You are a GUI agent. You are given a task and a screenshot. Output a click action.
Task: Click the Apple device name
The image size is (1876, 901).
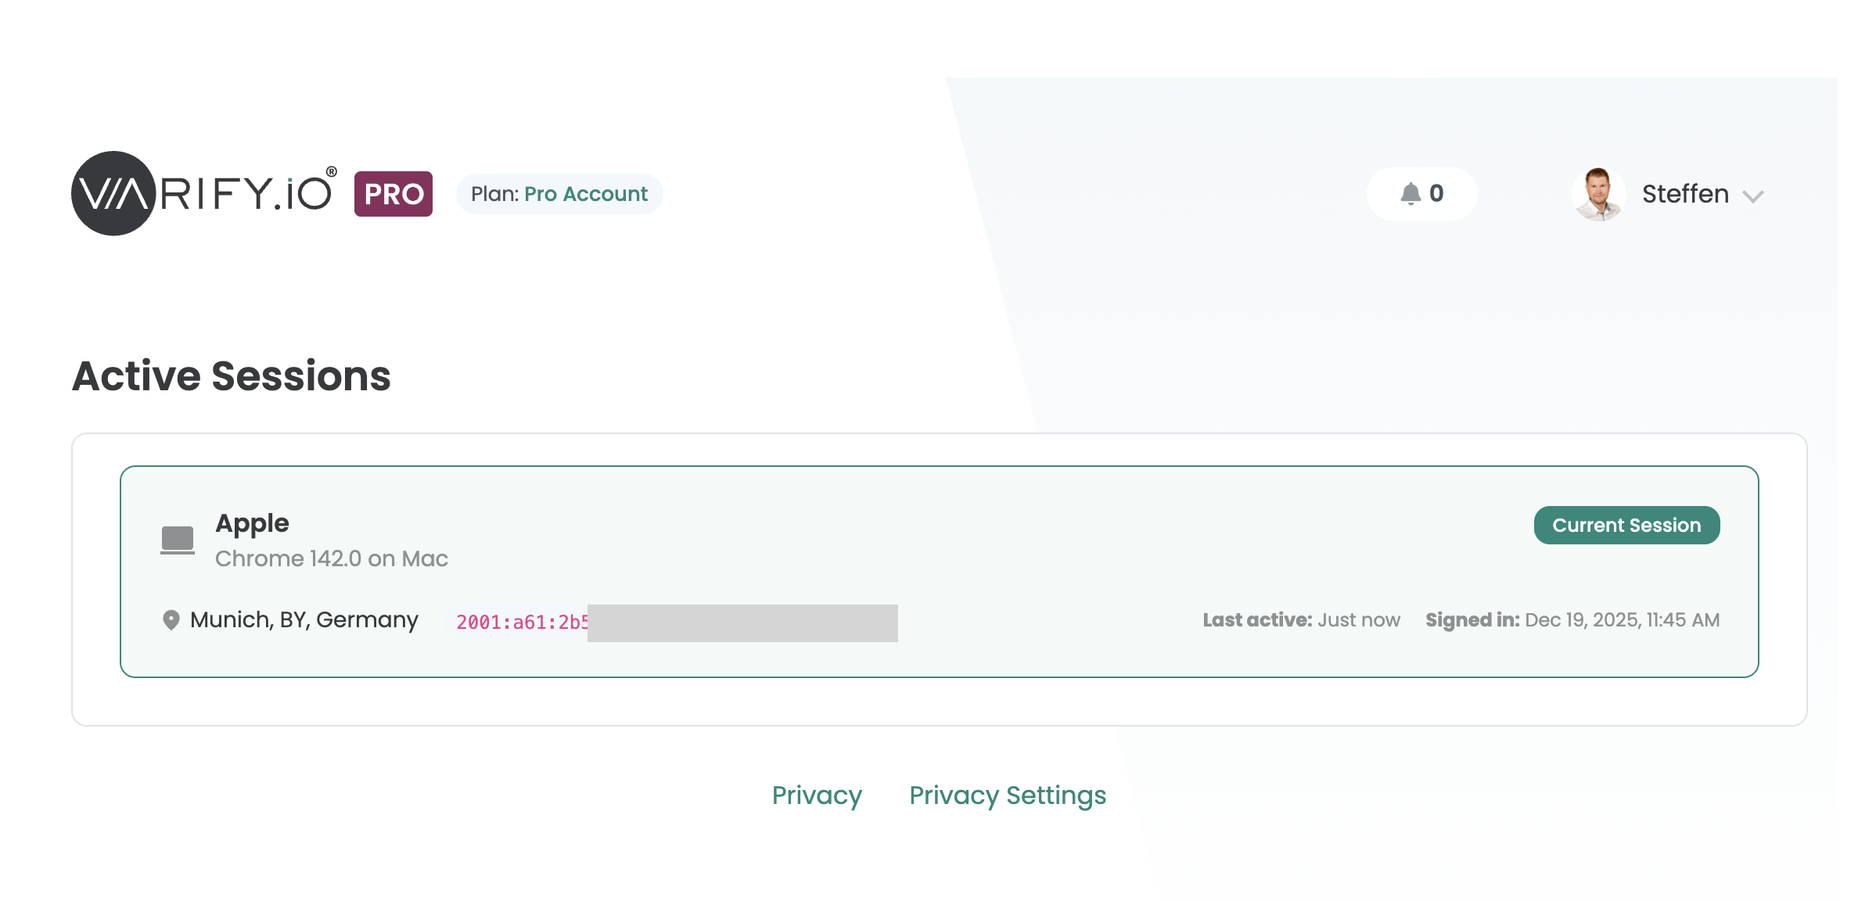point(252,523)
